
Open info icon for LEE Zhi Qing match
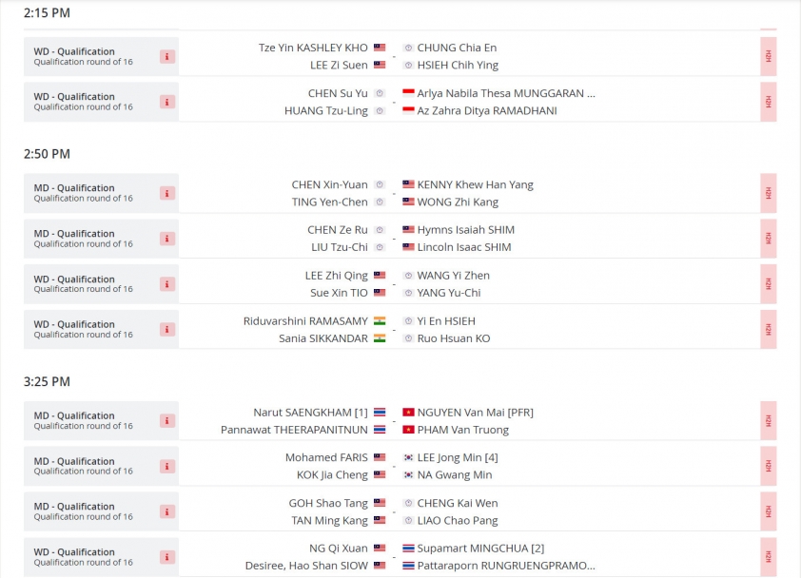pos(167,284)
